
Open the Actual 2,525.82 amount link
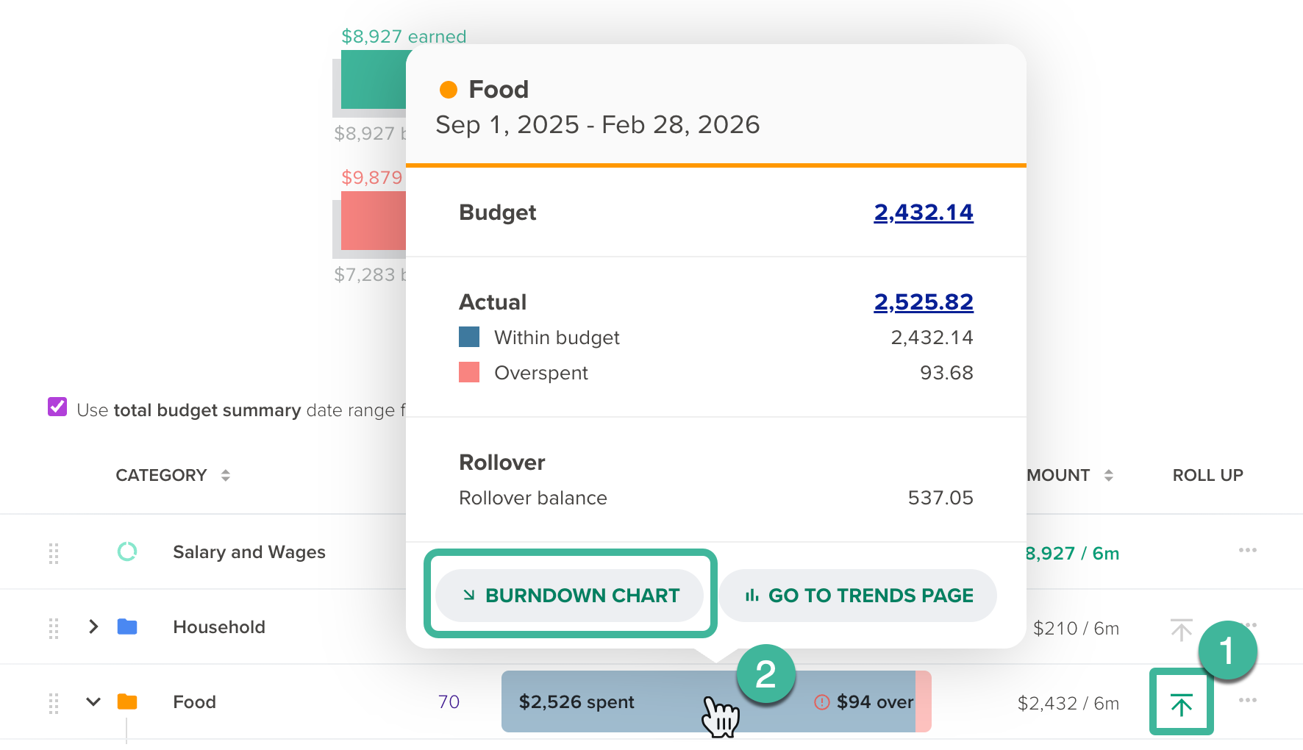tap(923, 302)
